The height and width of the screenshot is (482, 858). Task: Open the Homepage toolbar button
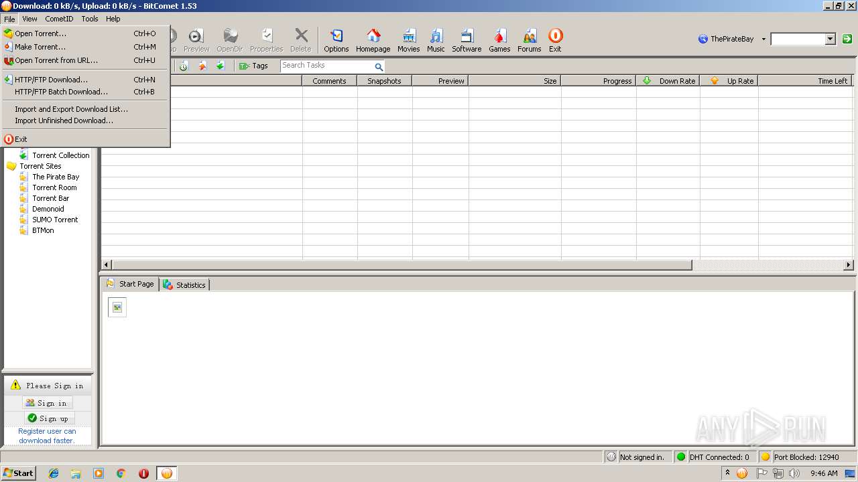click(373, 40)
